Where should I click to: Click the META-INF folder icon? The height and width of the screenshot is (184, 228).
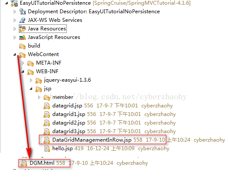click(30, 63)
